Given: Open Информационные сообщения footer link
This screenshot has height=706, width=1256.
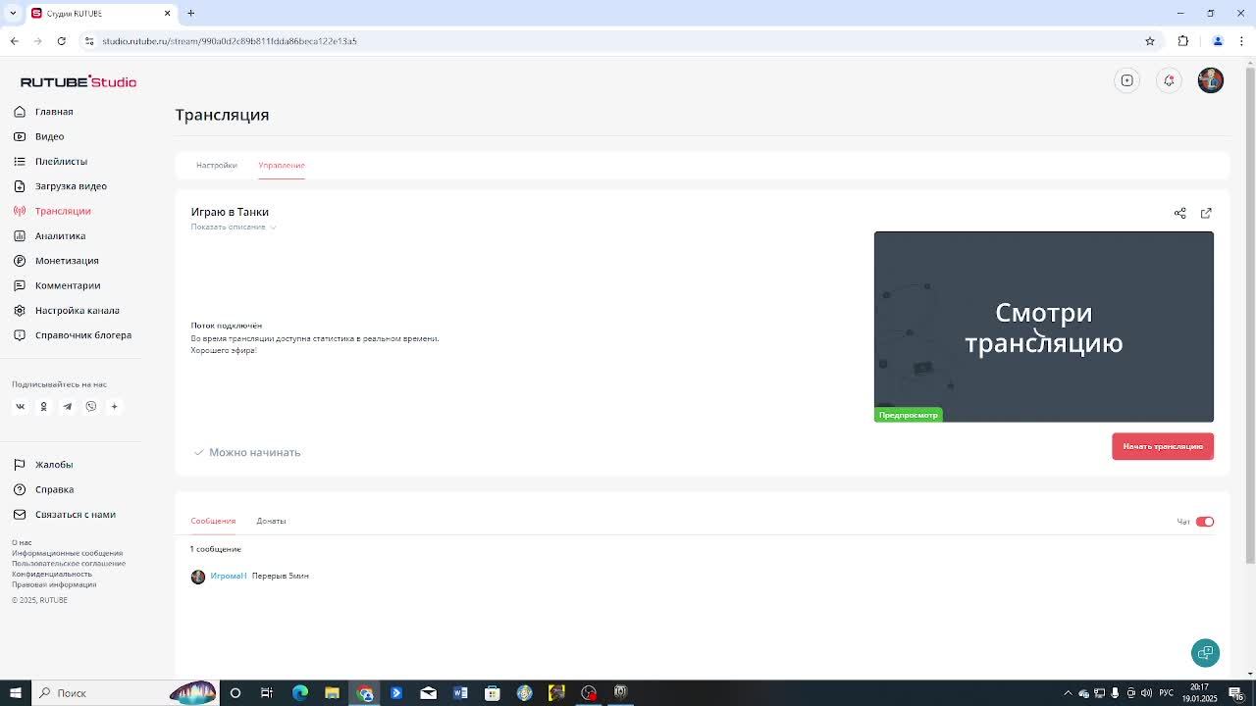Looking at the screenshot, I should click(x=68, y=553).
